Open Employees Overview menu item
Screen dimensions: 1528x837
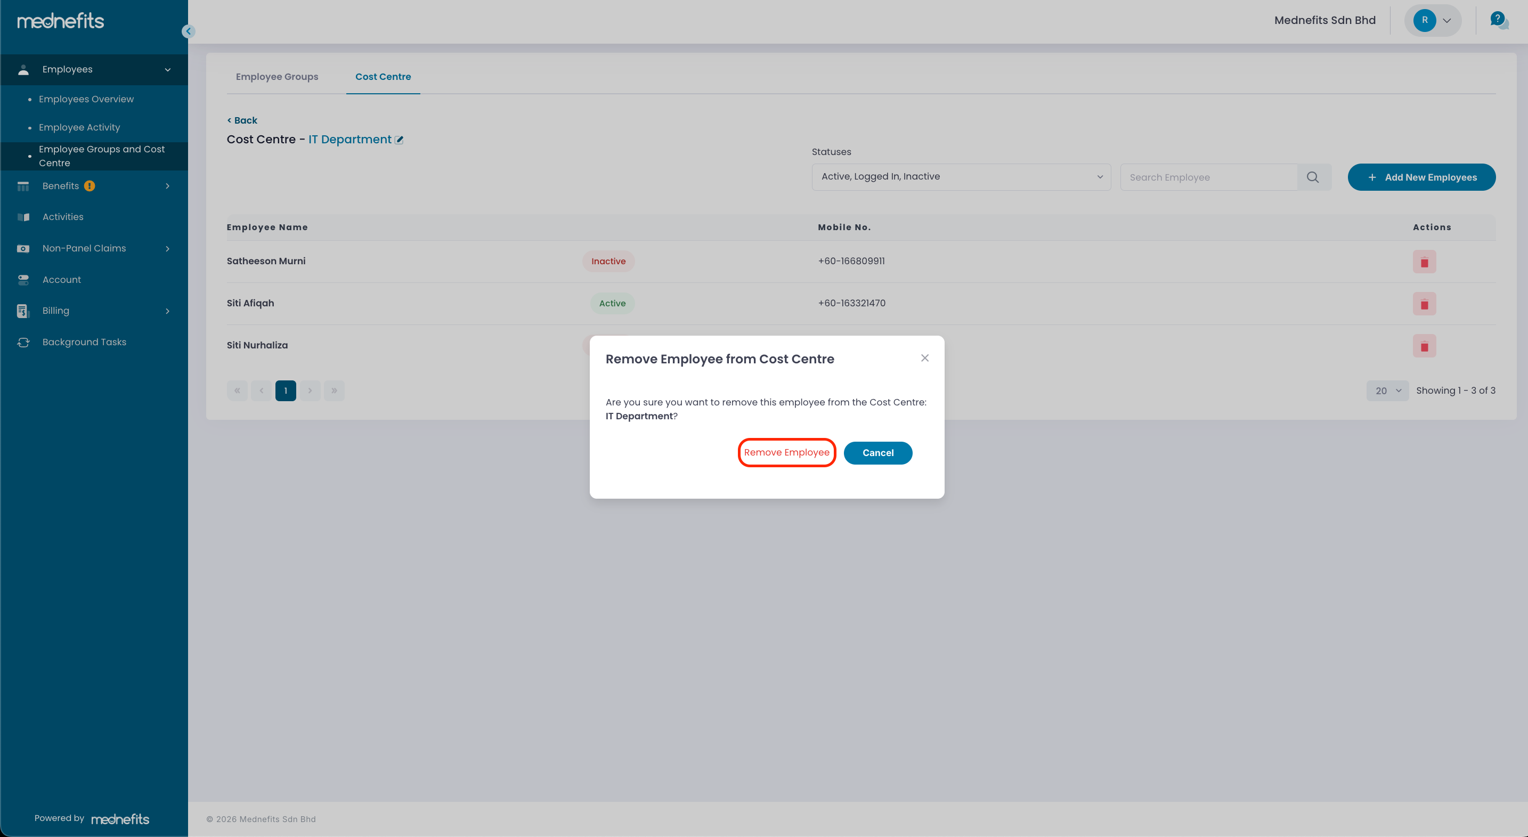86,99
